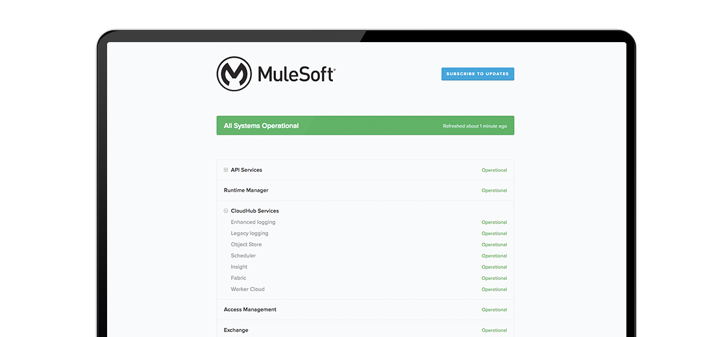The image size is (727, 337).
Task: Click Operational status for Runtime Manager
Action: coord(494,191)
